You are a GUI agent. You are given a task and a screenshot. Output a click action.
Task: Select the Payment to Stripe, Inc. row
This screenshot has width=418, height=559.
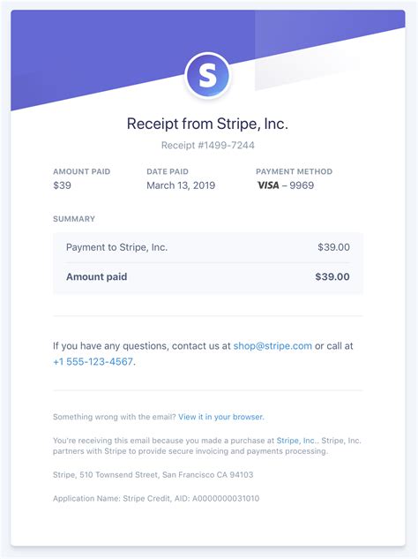(x=208, y=247)
